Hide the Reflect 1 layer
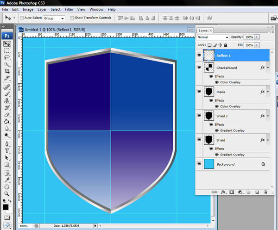 199,55
